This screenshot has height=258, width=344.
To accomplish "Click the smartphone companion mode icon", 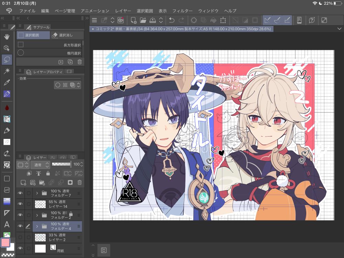I will click(x=299, y=20).
